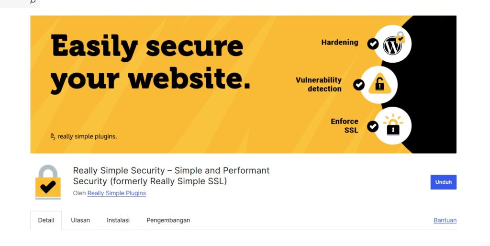Click the yellow padlock plugin icon
This screenshot has width=490, height=246.
(48, 182)
